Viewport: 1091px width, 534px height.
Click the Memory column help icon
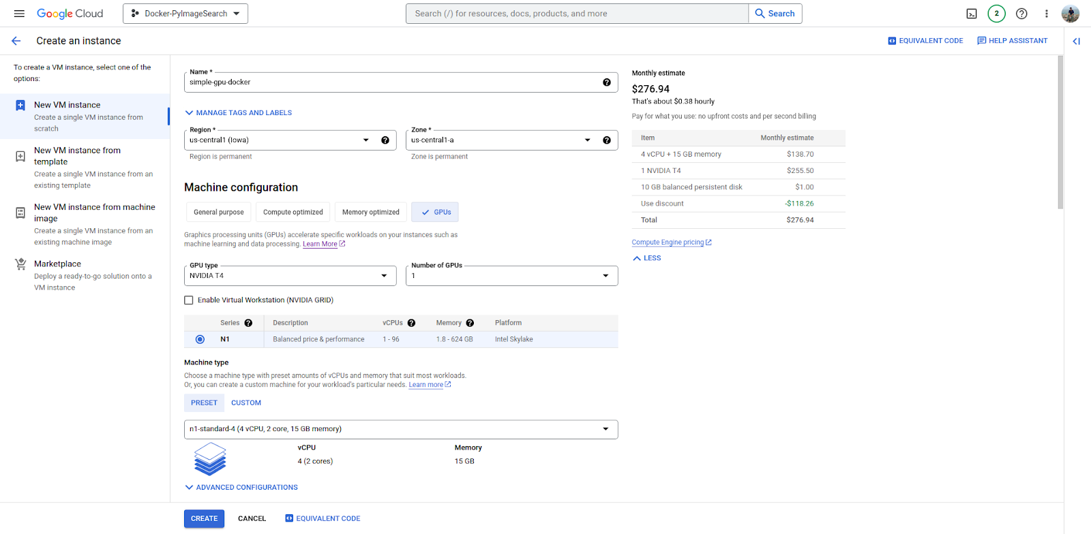[470, 323]
